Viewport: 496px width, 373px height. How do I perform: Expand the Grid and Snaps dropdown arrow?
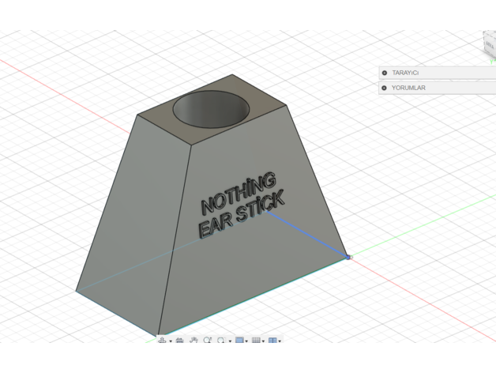(x=264, y=341)
